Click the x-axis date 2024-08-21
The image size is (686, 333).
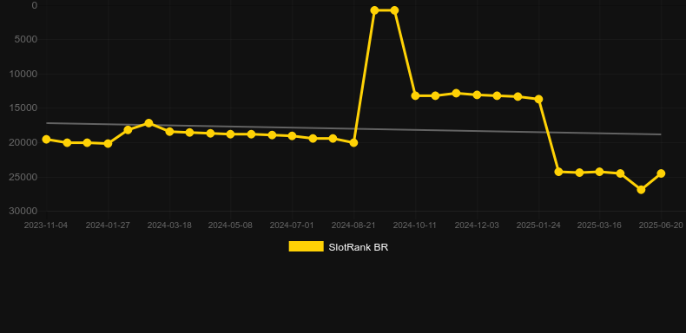353,225
